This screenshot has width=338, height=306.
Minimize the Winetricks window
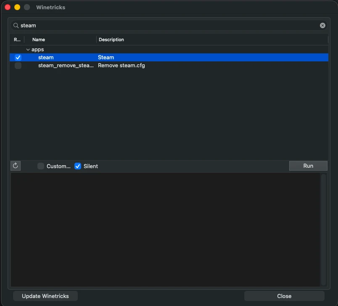pos(17,7)
